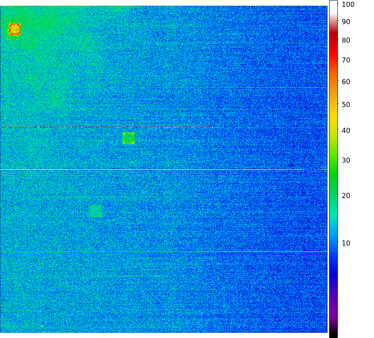The width and height of the screenshot is (374, 338).
Task: Select the lowest thin green horizontal line
Action: point(164,252)
